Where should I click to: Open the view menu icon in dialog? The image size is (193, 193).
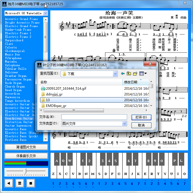(x=143, y=74)
